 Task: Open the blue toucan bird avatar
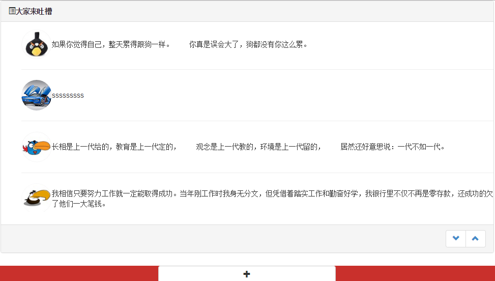tap(37, 147)
